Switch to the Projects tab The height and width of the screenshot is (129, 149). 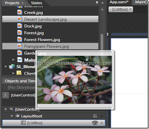(12, 3)
